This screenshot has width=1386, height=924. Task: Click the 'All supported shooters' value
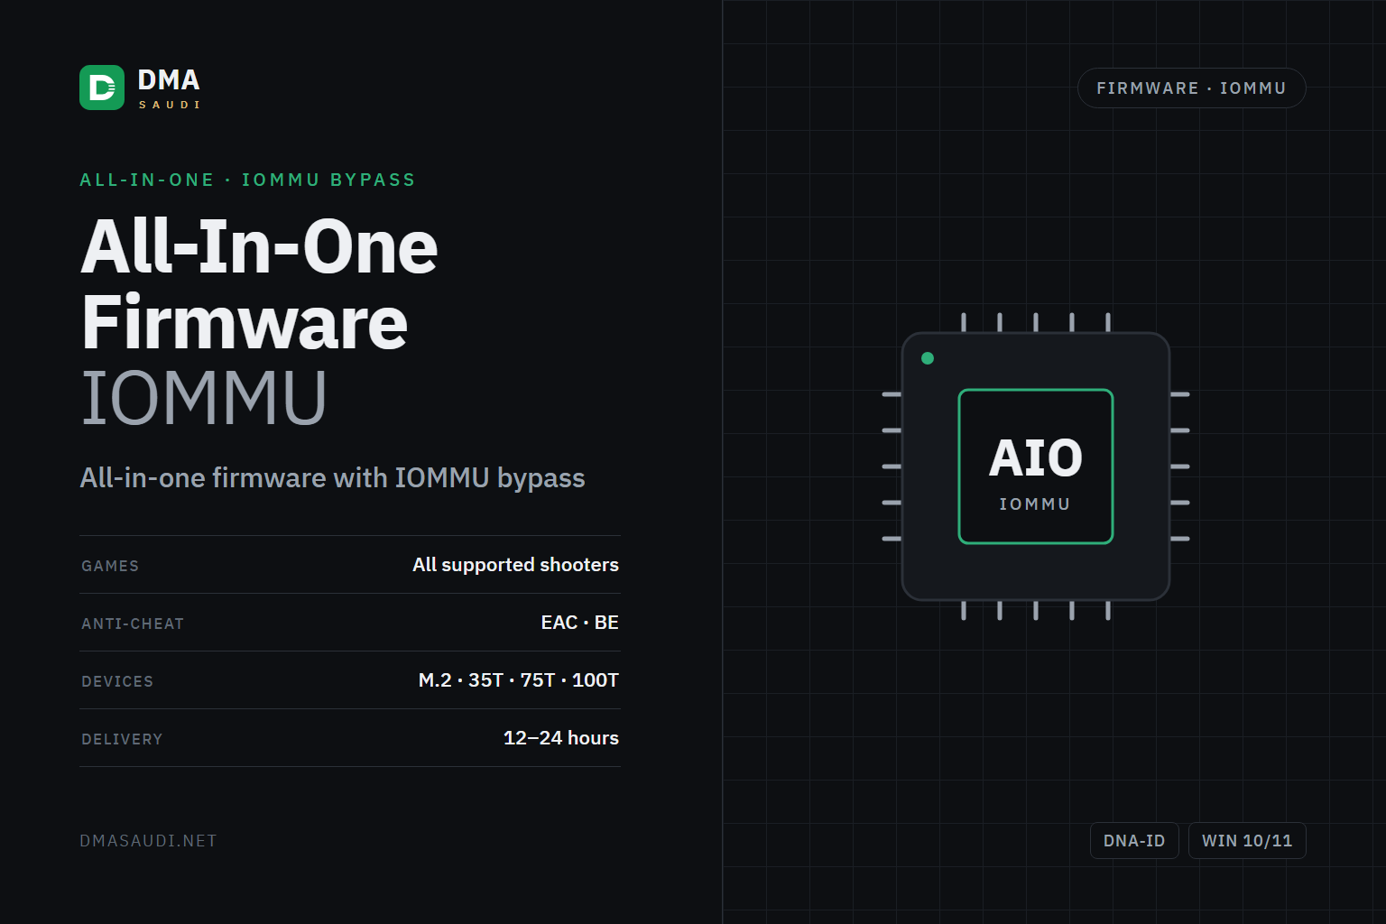coord(515,565)
